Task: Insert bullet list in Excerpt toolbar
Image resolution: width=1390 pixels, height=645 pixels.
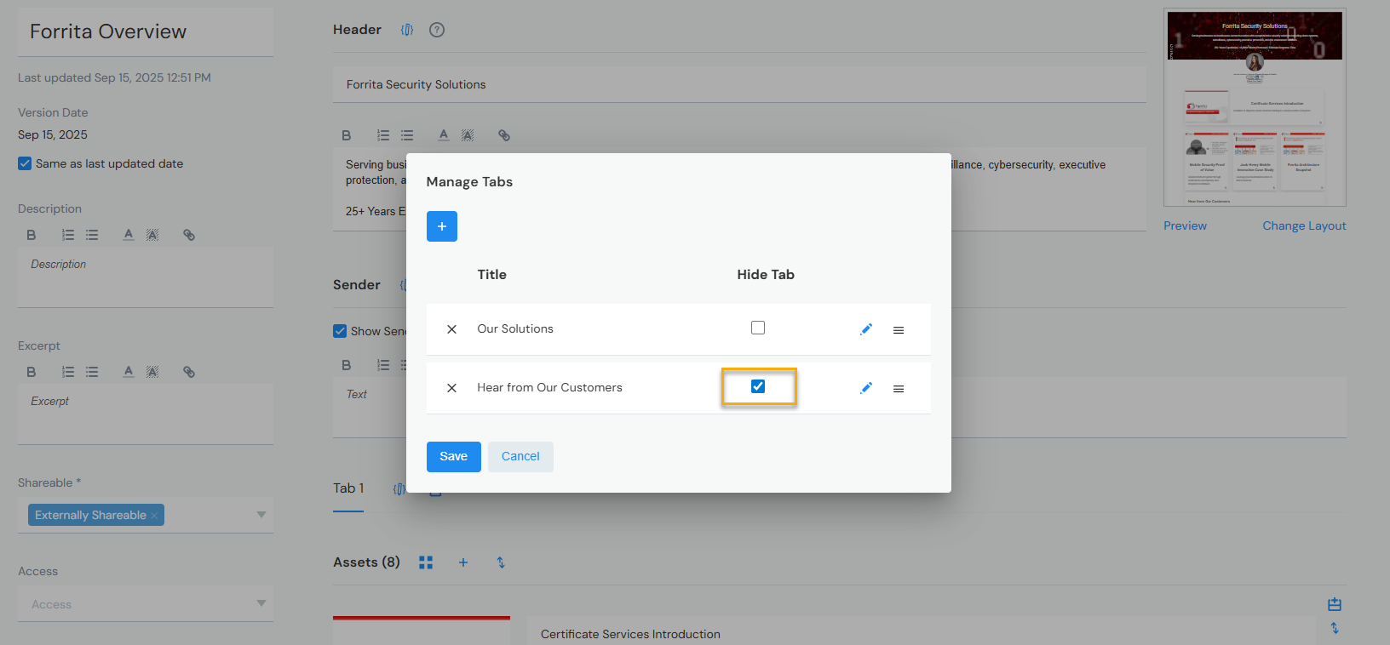Action: pyautogui.click(x=92, y=372)
